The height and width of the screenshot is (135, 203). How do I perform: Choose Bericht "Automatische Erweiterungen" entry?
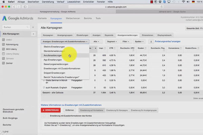(x=65, y=77)
